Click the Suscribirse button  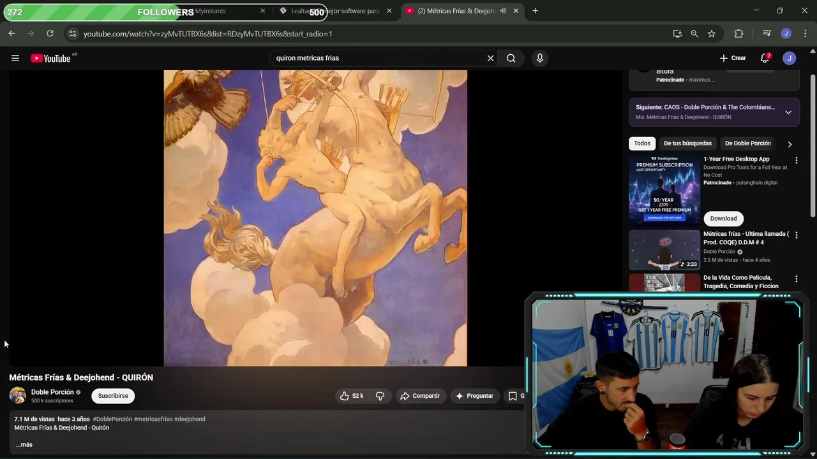tap(113, 396)
